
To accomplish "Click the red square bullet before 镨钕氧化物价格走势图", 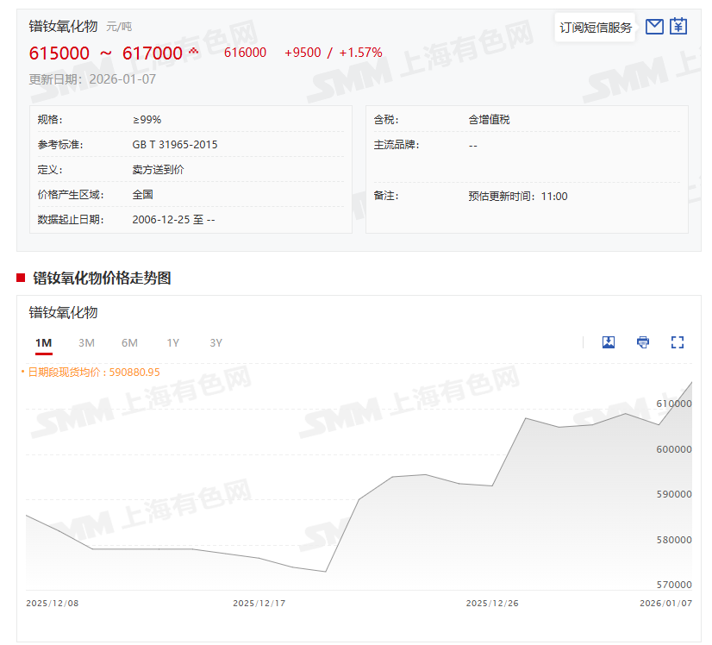I will coord(21,278).
